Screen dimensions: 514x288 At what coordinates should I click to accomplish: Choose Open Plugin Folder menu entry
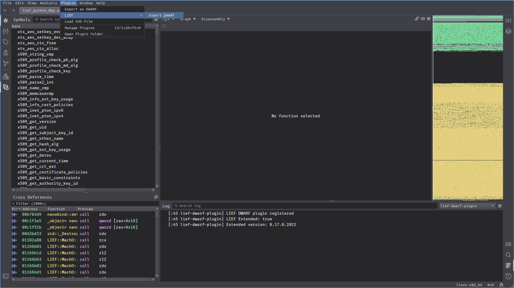(x=102, y=34)
